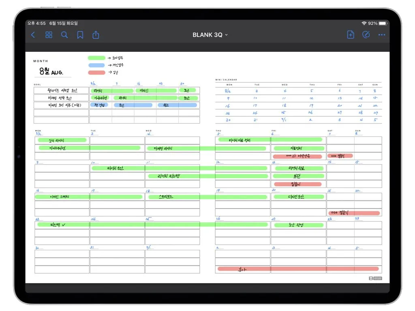Tap the green '디자인 스케치' bar
This screenshot has width=415, height=311.
89,197
